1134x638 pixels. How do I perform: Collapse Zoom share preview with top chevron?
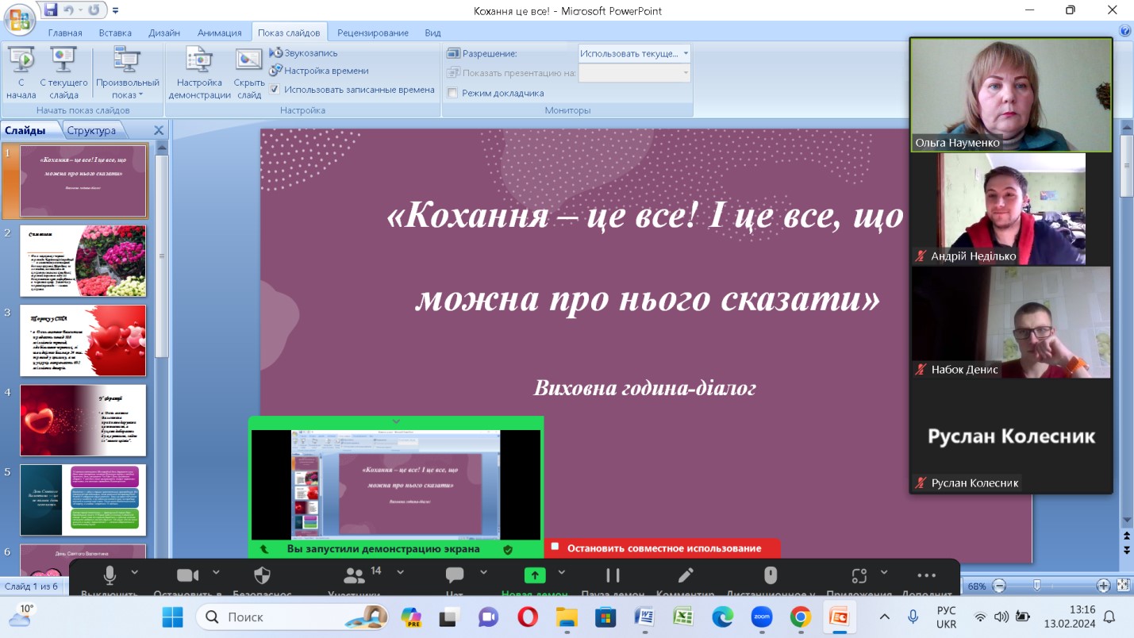point(396,421)
